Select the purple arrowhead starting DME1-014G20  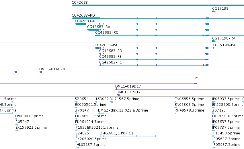(41, 72)
